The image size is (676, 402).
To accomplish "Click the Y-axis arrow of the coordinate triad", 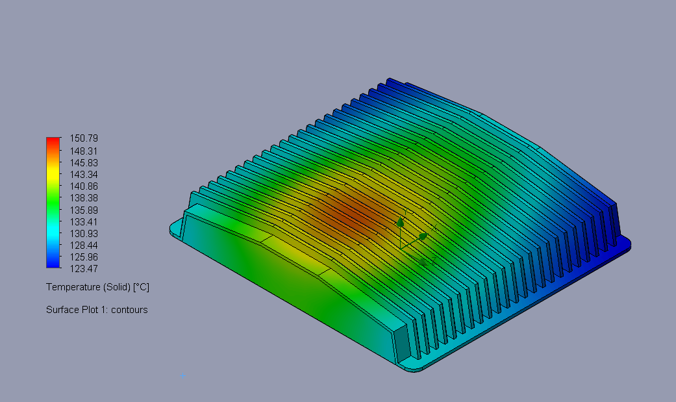I will click(x=401, y=222).
